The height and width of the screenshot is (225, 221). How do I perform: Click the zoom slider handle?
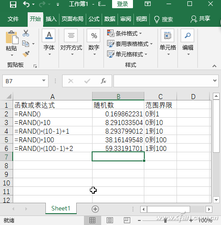(x=165, y=220)
